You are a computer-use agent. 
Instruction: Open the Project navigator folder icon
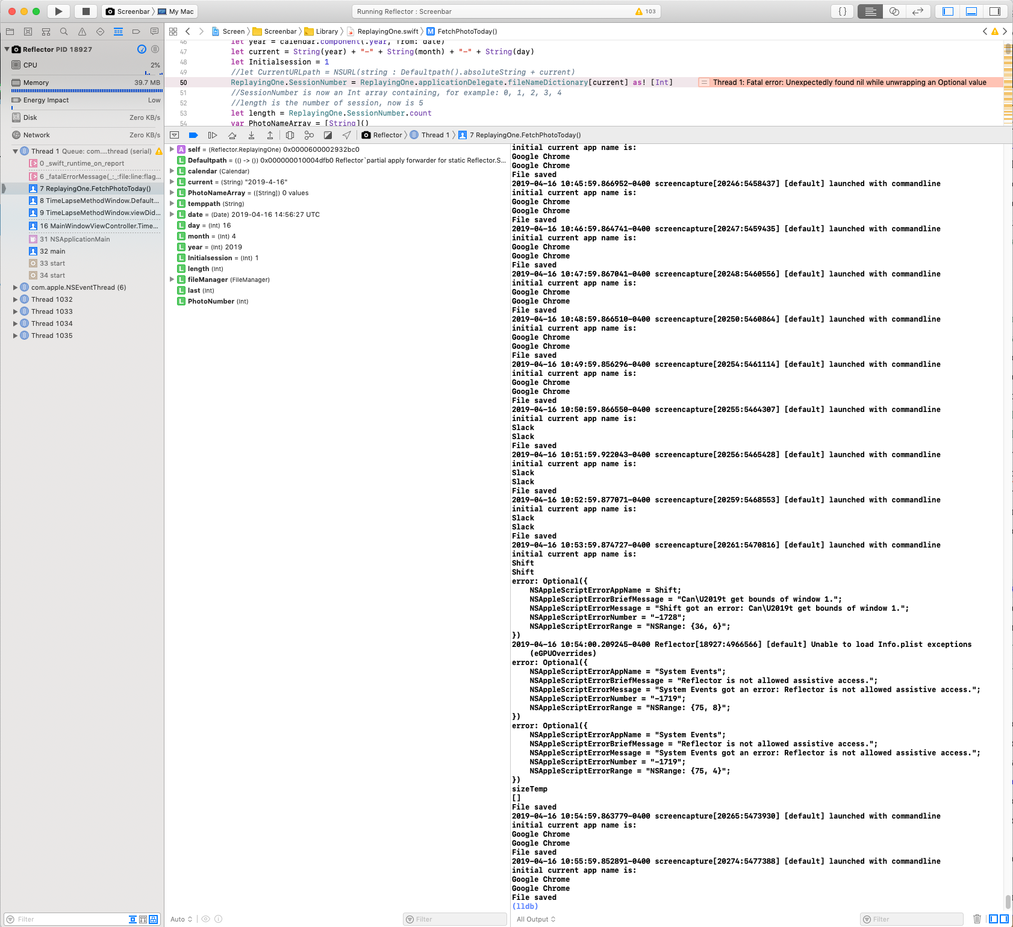pos(10,31)
